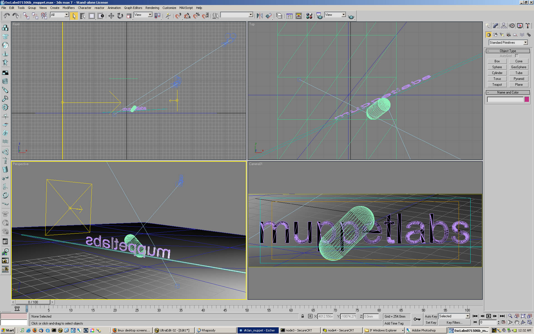Toggle Auto Key animation mode

point(431,316)
